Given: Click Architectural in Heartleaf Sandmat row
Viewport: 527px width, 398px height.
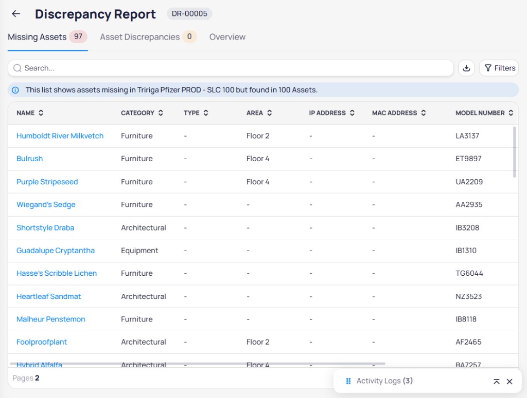Looking at the screenshot, I should 144,296.
